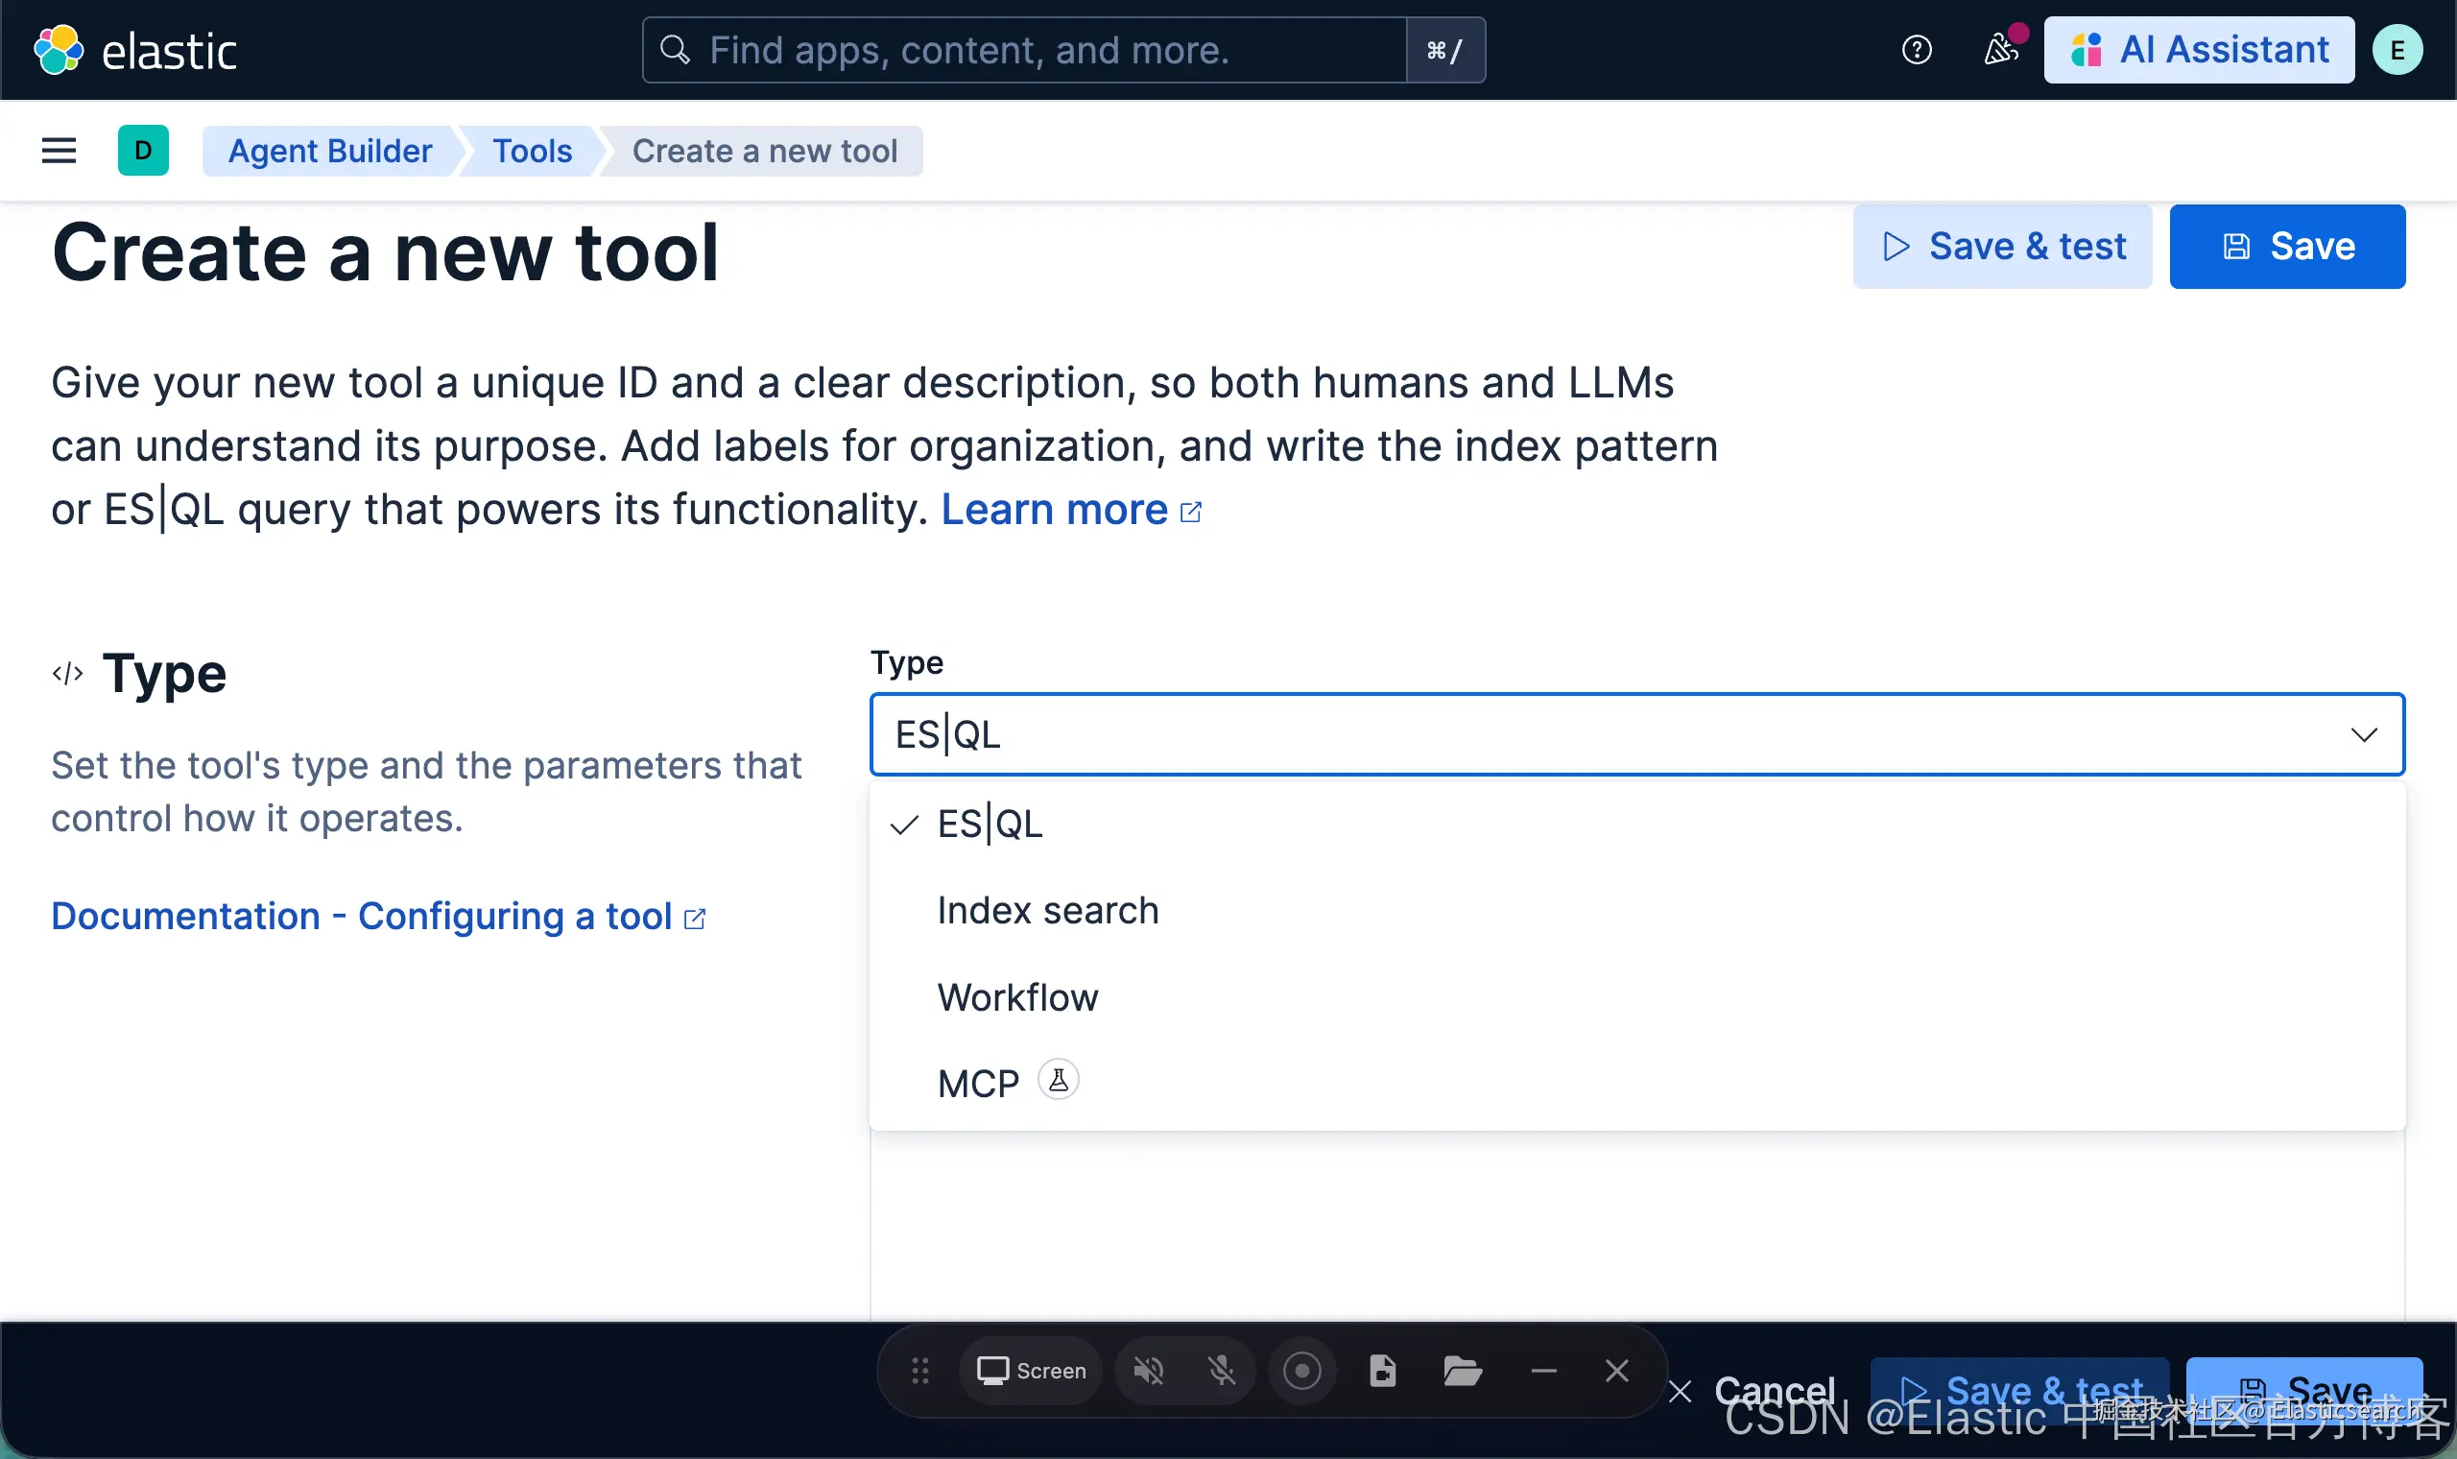Select MCP type option
Image resolution: width=2457 pixels, height=1459 pixels.
click(x=978, y=1084)
